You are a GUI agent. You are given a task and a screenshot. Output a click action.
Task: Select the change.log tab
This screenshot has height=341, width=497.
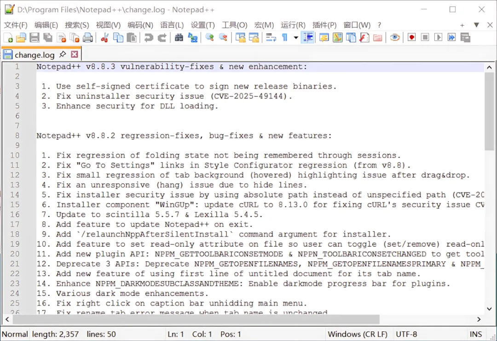pyautogui.click(x=35, y=55)
